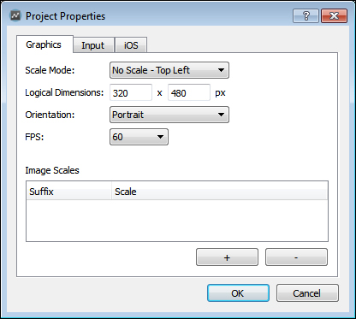Image resolution: width=356 pixels, height=319 pixels.
Task: Open the FPS dropdown
Action: [x=139, y=137]
